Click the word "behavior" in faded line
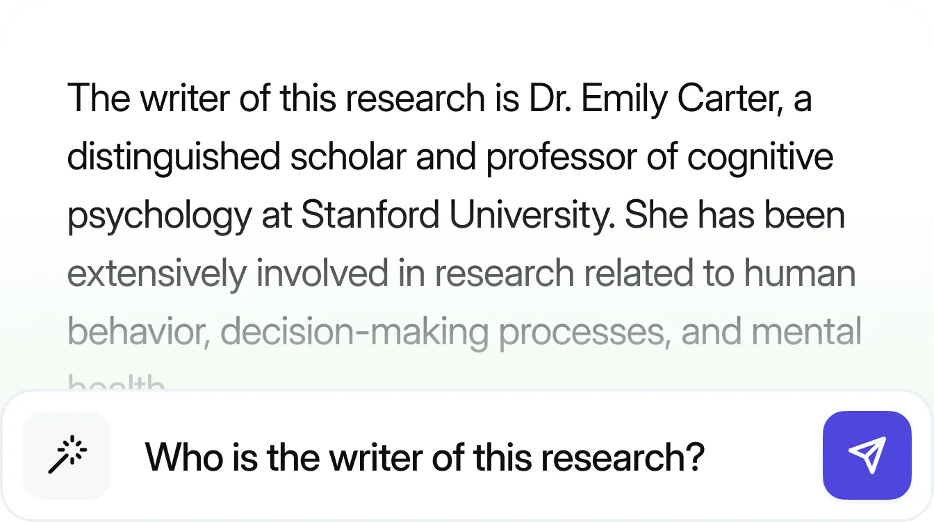 point(138,332)
